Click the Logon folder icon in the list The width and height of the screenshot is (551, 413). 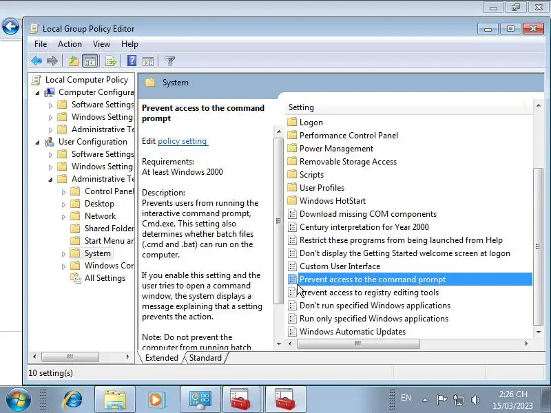pos(292,123)
